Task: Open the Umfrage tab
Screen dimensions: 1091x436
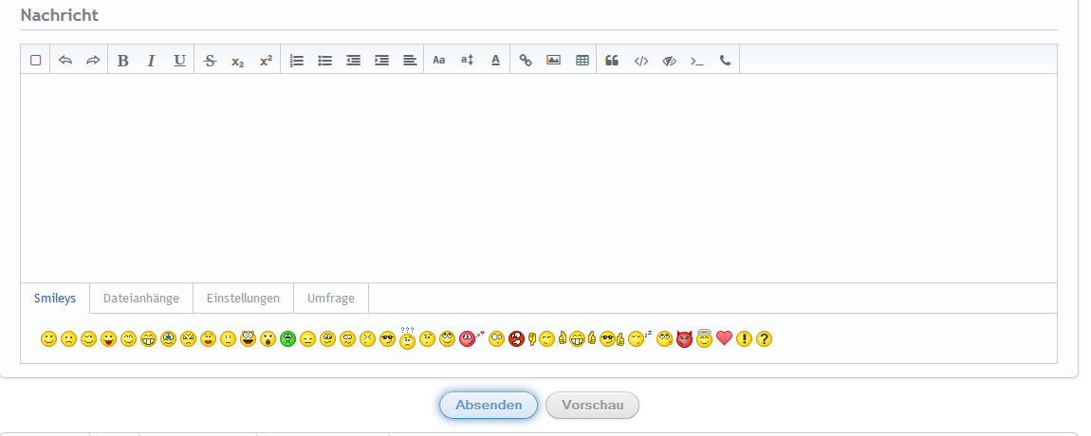Action: pyautogui.click(x=331, y=299)
